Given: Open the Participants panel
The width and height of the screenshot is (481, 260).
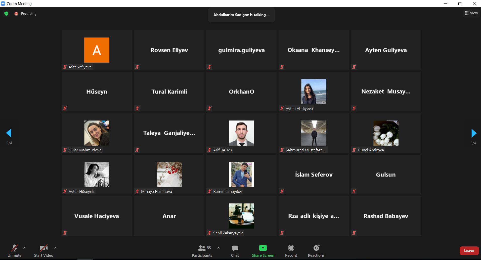Looking at the screenshot, I should [202, 251].
